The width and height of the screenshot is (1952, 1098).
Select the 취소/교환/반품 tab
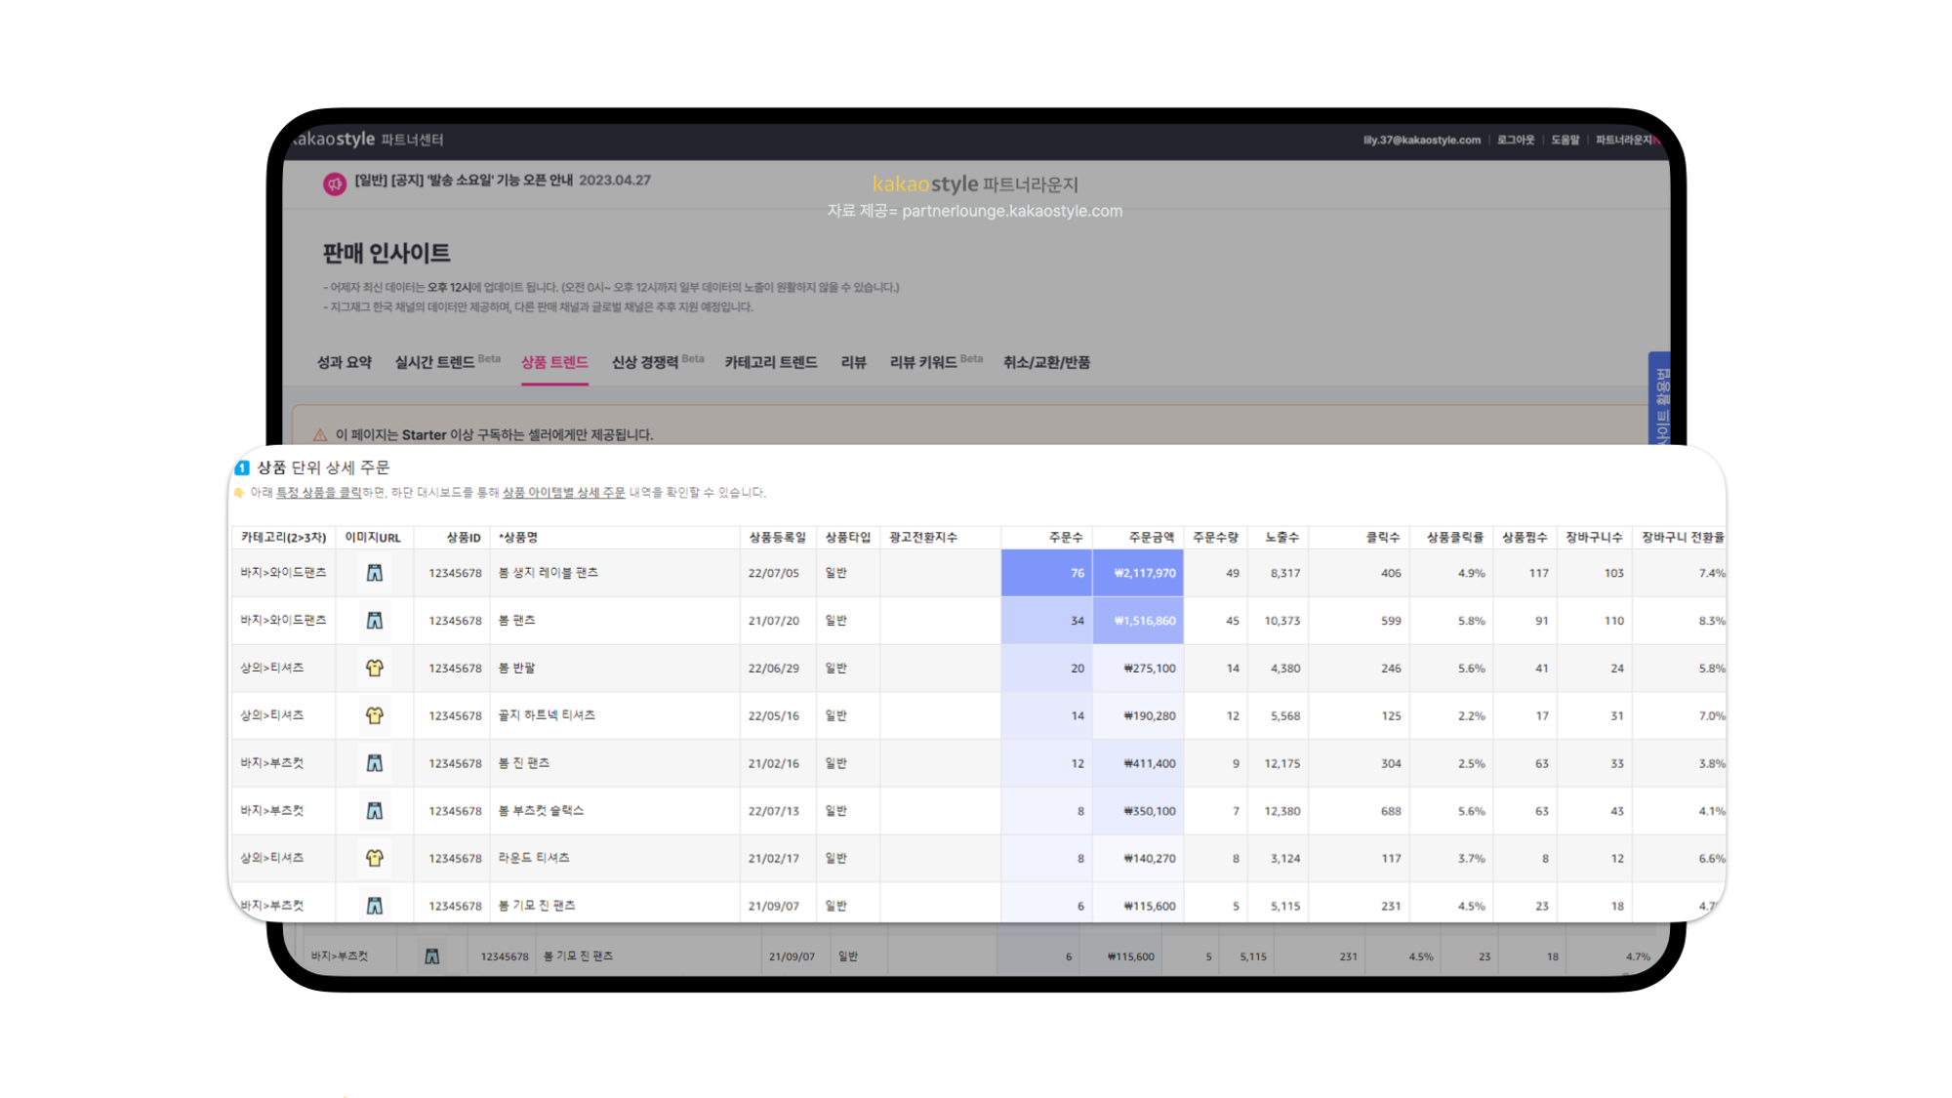(1047, 362)
